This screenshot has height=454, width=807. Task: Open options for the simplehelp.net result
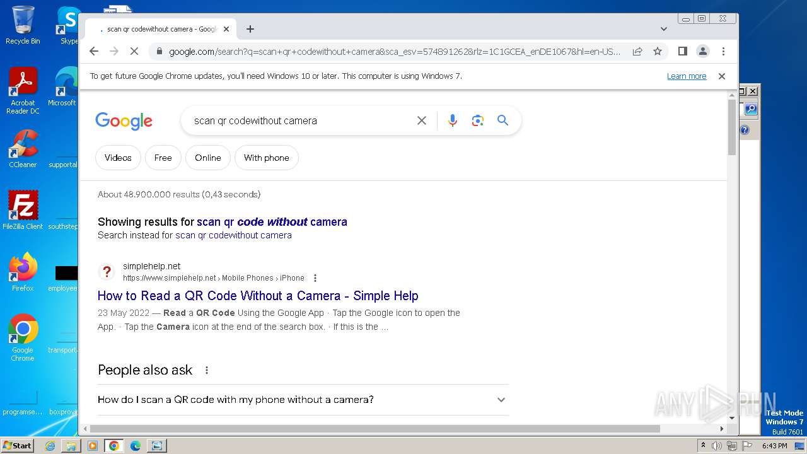pos(315,278)
